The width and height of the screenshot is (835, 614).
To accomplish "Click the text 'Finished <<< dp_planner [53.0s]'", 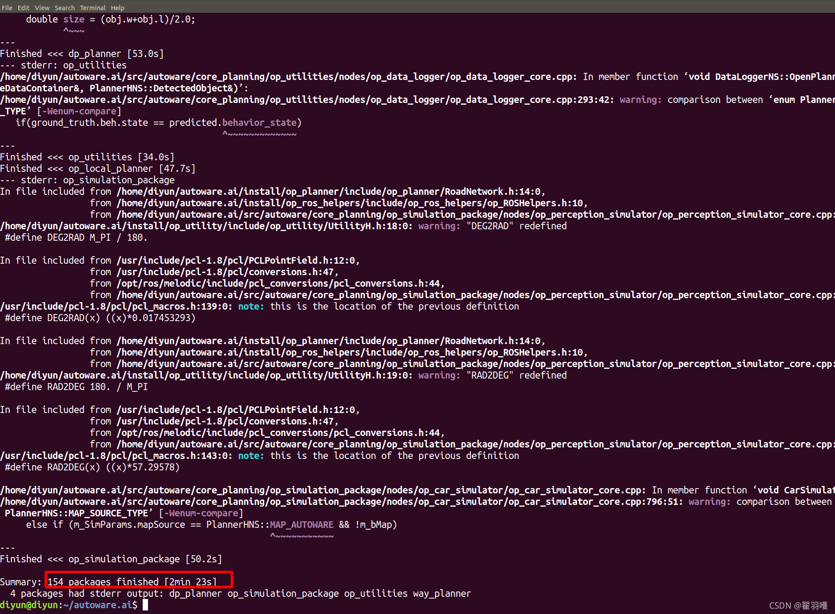I will (82, 53).
